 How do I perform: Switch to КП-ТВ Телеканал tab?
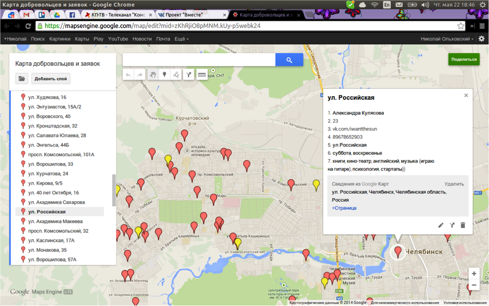tap(118, 15)
